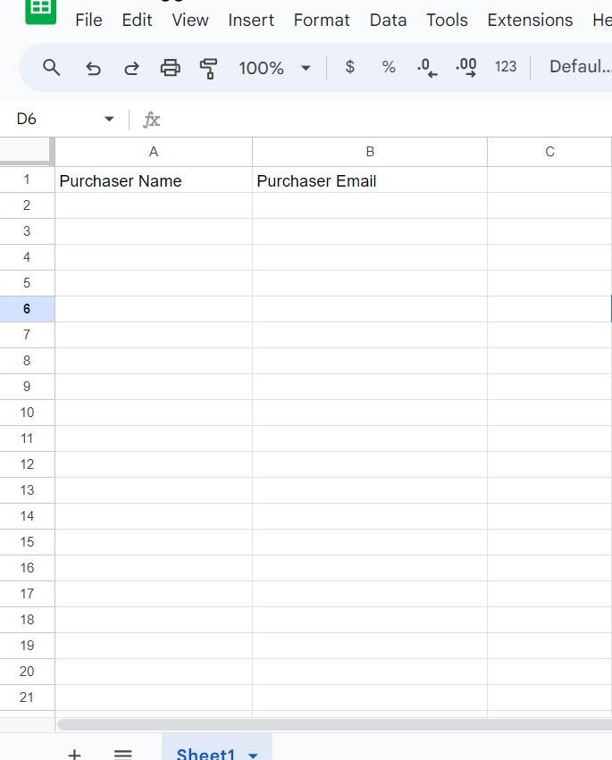Open the Insert menu
Screen dimensions: 612x760
pos(251,20)
